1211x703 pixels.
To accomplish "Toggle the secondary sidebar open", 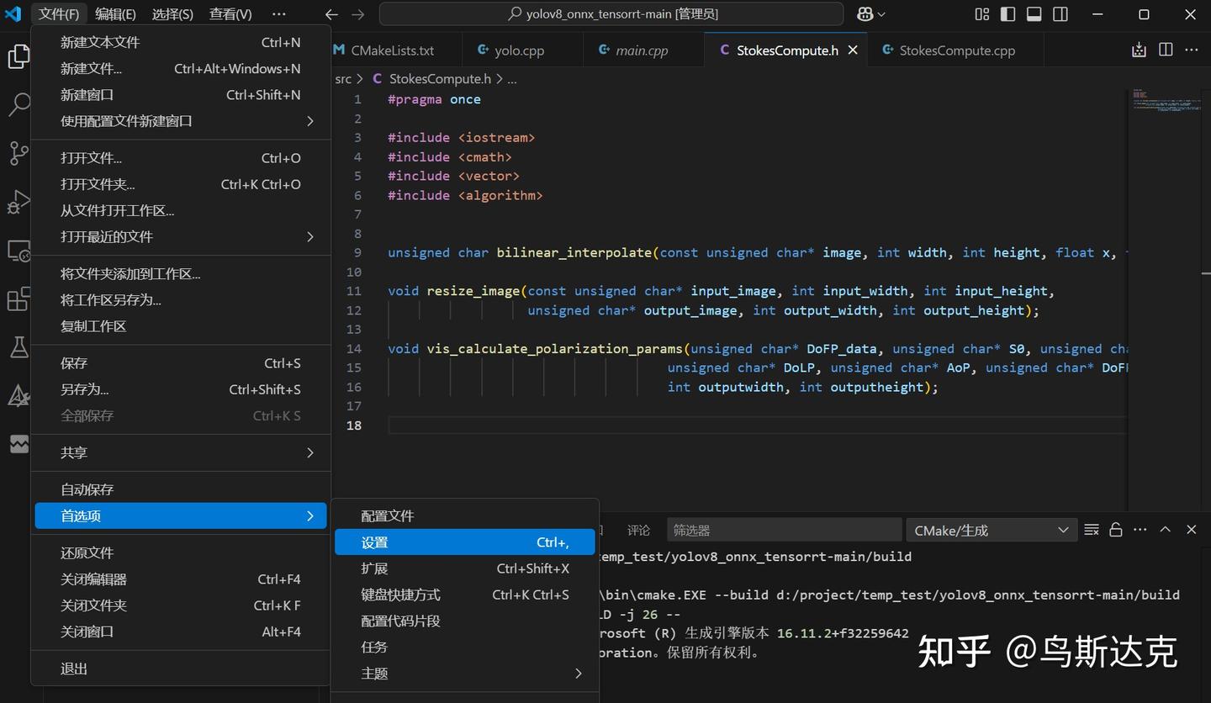I will 1060,14.
